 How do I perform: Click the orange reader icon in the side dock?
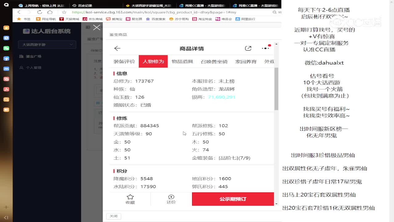pos(6,109)
